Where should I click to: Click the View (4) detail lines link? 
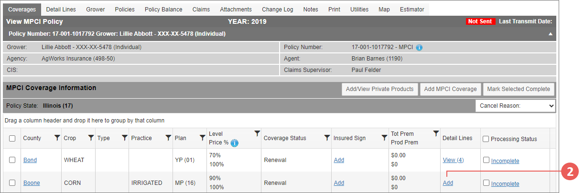point(453,160)
